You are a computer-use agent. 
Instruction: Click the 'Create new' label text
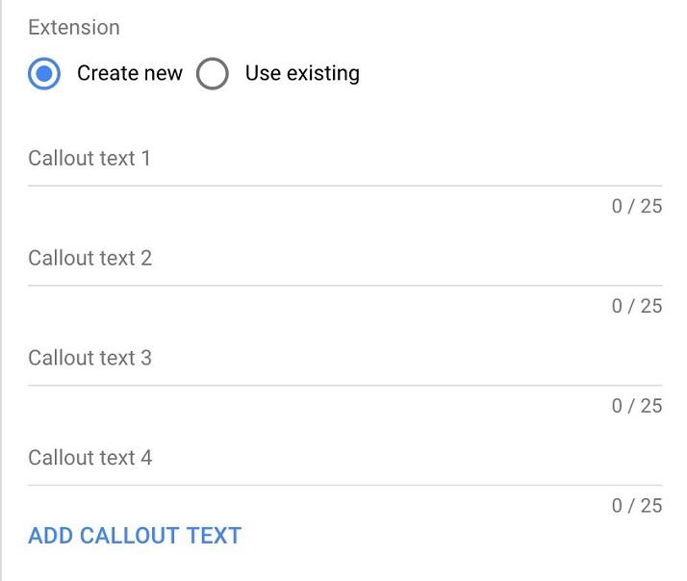coord(129,74)
